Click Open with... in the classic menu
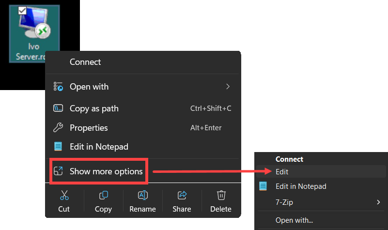388x230 pixels. pyautogui.click(x=294, y=220)
